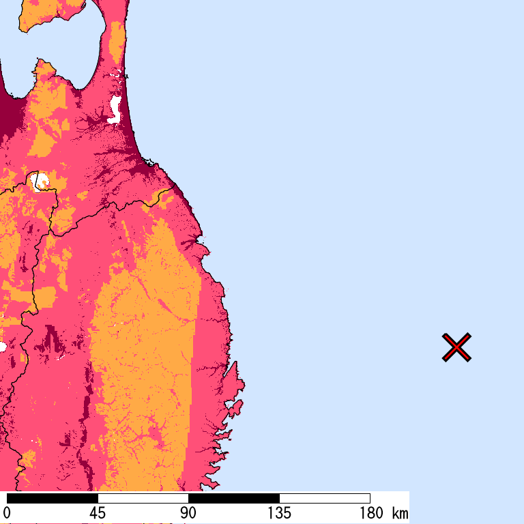Select the "135" scale bar label
Screen dimensions: 524x524
pos(279,513)
